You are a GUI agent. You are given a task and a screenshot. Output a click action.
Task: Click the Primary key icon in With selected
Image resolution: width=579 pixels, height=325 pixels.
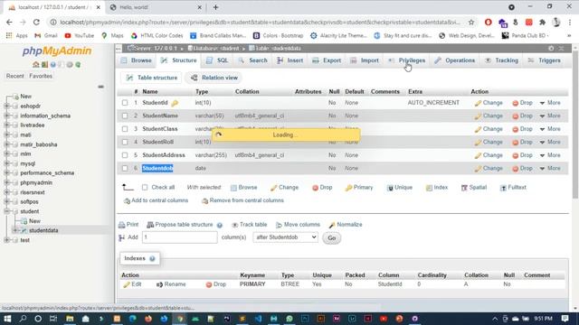(348, 188)
